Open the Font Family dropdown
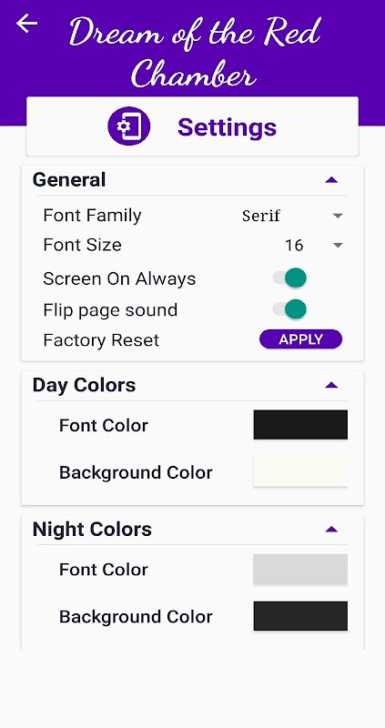This screenshot has height=728, width=385. 292,216
